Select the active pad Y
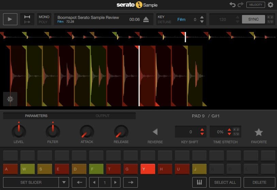This screenshot has height=190, width=277. pos(148,169)
